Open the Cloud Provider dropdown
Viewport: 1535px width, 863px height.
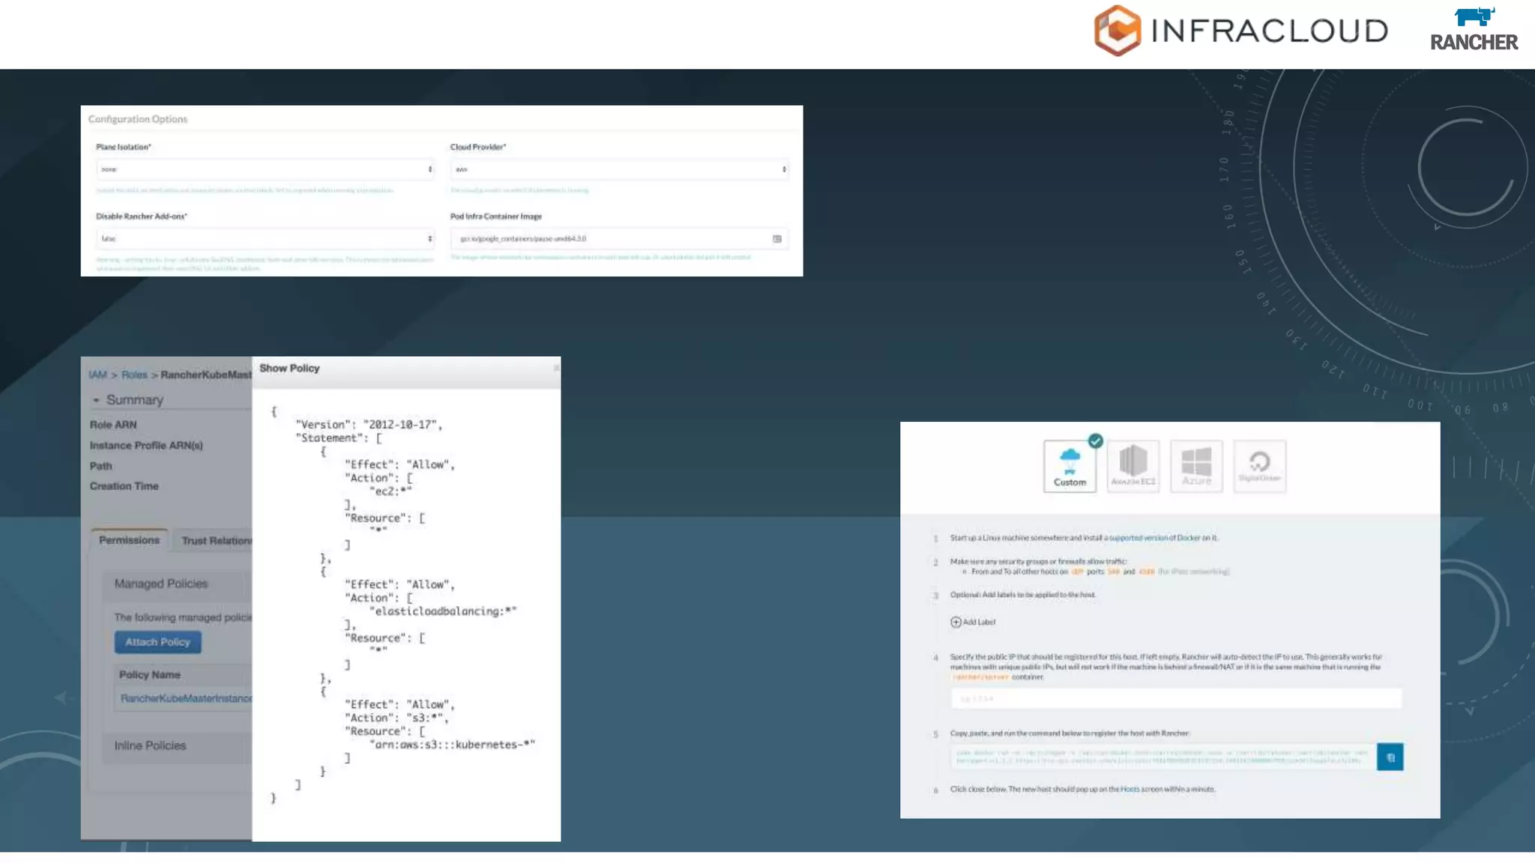tap(618, 169)
